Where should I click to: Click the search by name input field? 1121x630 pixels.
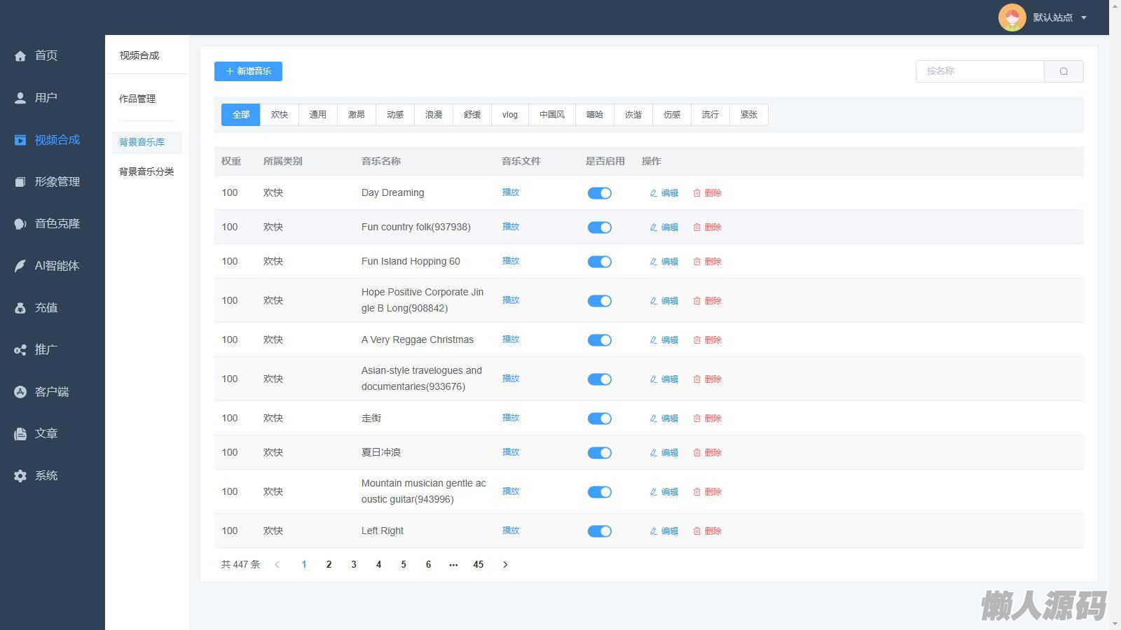pyautogui.click(x=979, y=71)
